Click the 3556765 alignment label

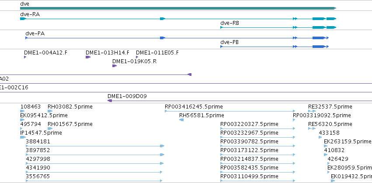click(x=38, y=176)
